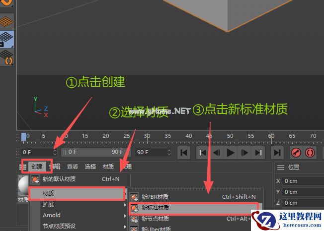Click the blue playhead at frame 0
324x231 pixels.
23,137
